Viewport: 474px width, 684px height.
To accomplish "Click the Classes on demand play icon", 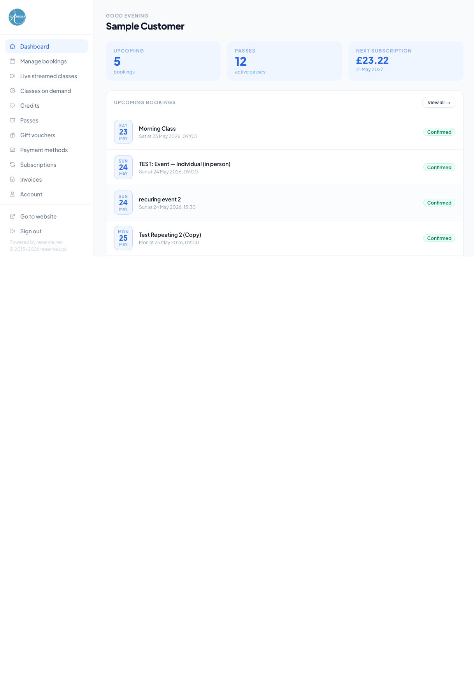I will [12, 91].
